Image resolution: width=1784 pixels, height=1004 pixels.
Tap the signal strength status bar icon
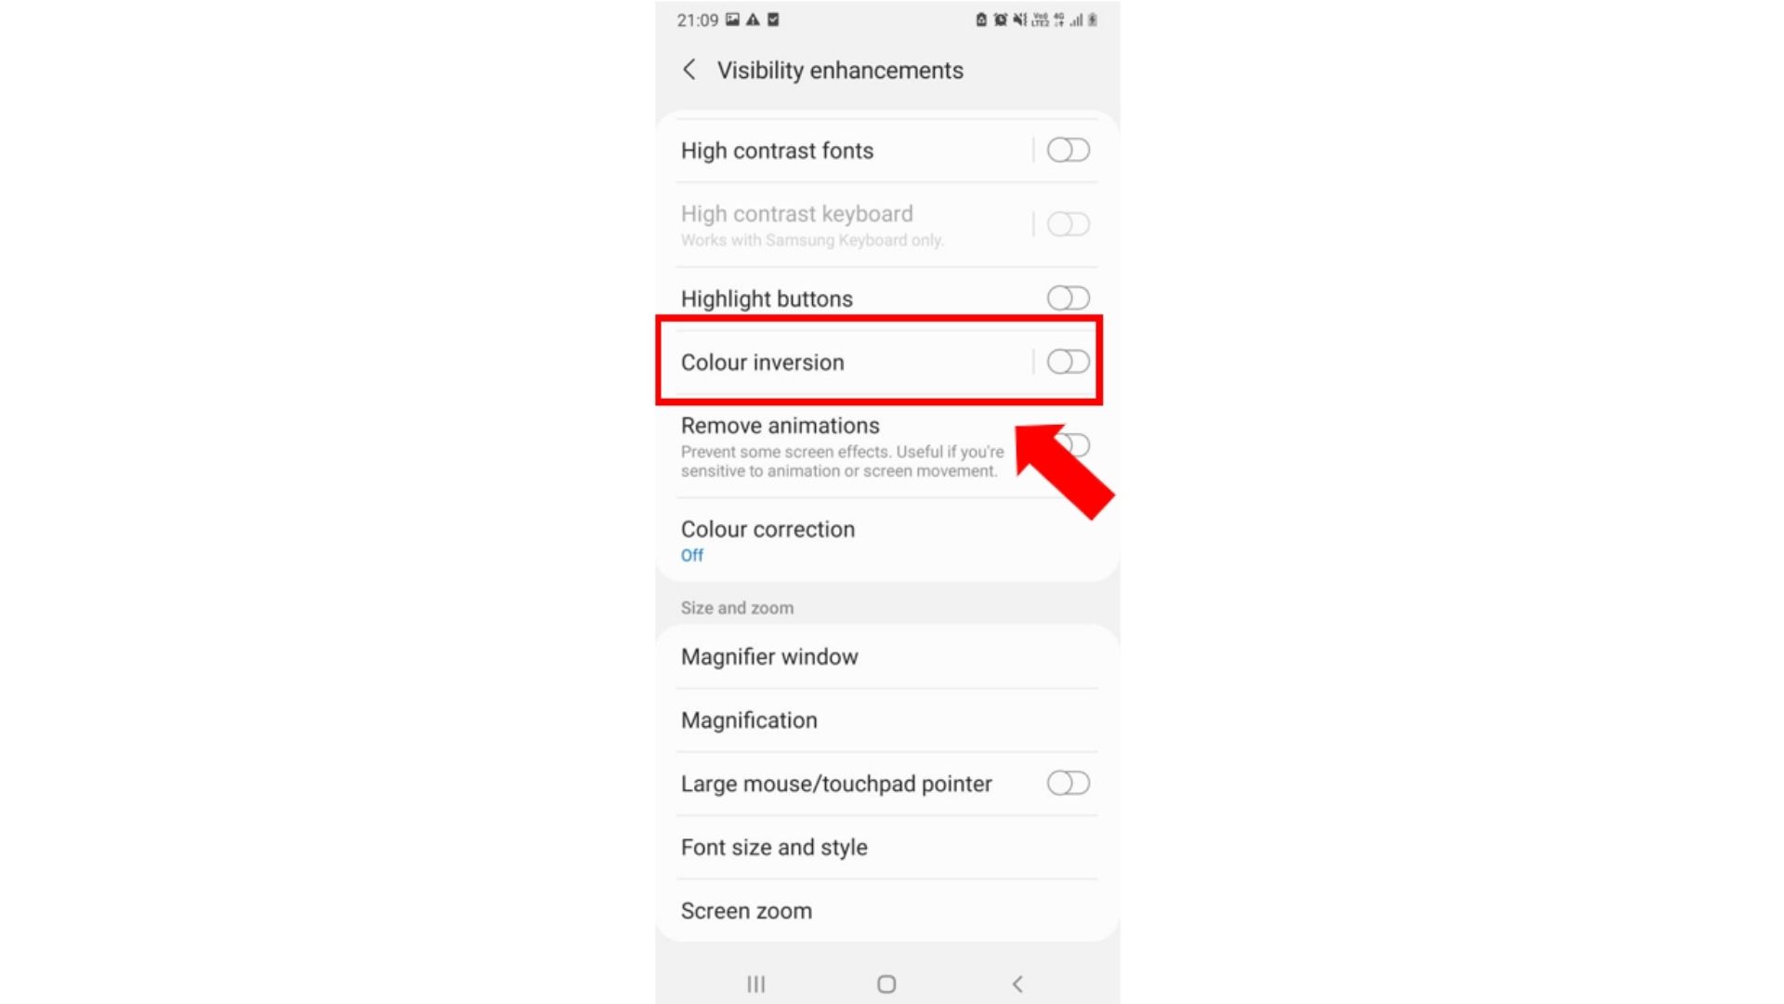[x=1074, y=20]
